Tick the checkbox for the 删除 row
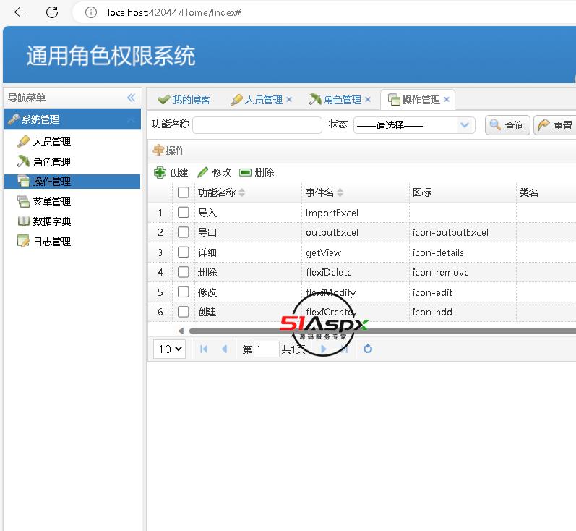Viewport: 576px width, 531px height. (x=184, y=272)
